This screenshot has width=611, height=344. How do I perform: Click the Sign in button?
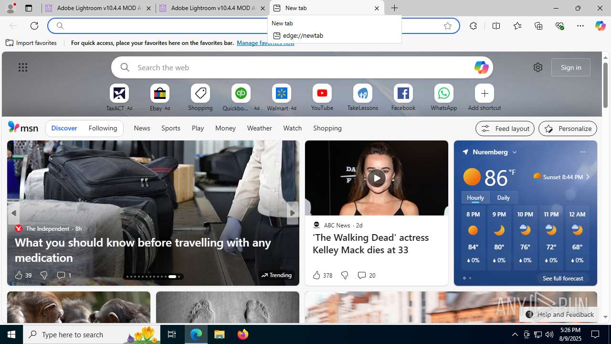[571, 67]
